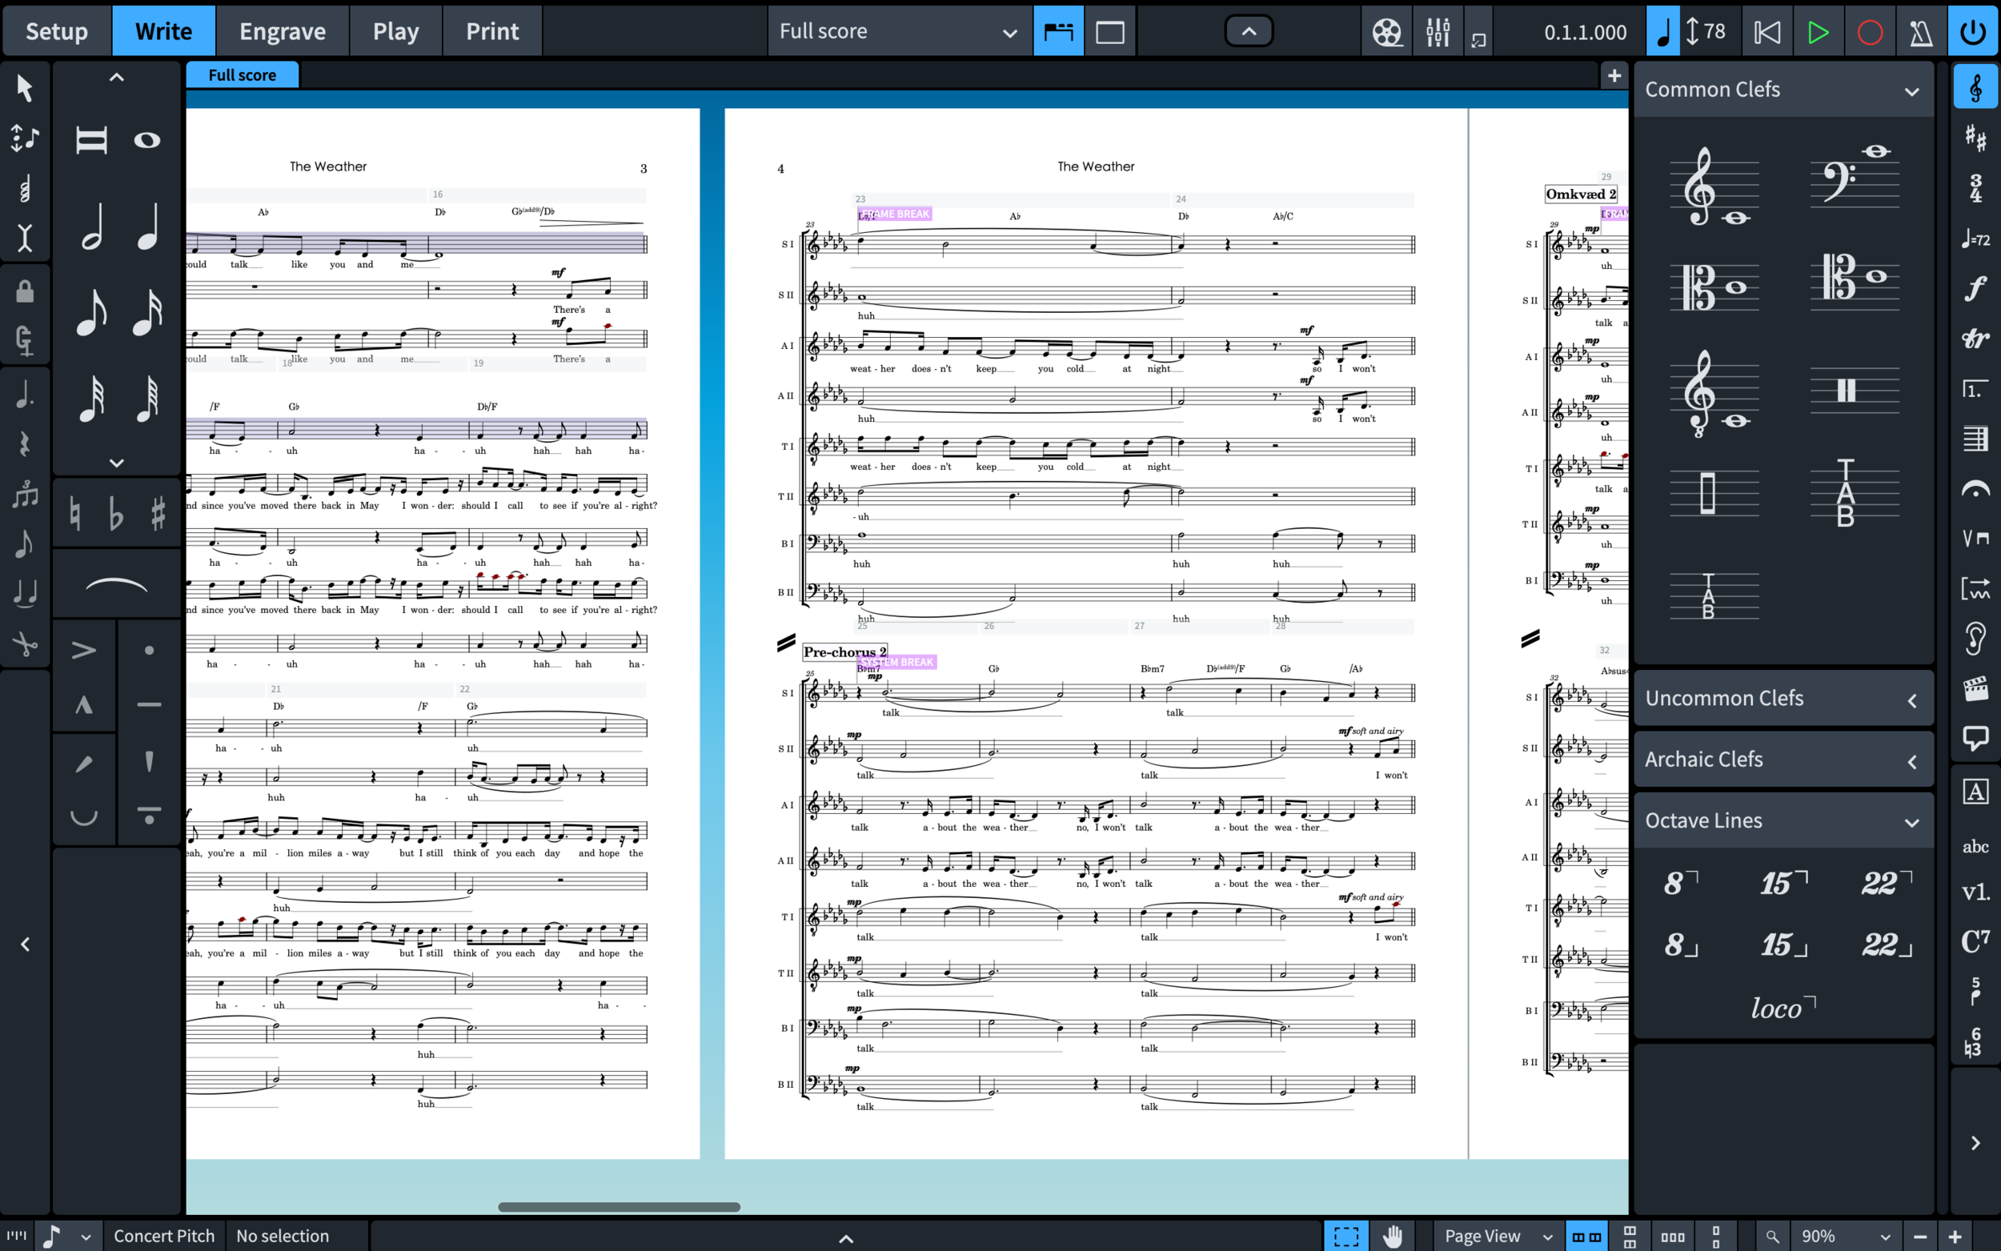Start recording with the red record button
This screenshot has height=1251, width=2001.
(1870, 32)
